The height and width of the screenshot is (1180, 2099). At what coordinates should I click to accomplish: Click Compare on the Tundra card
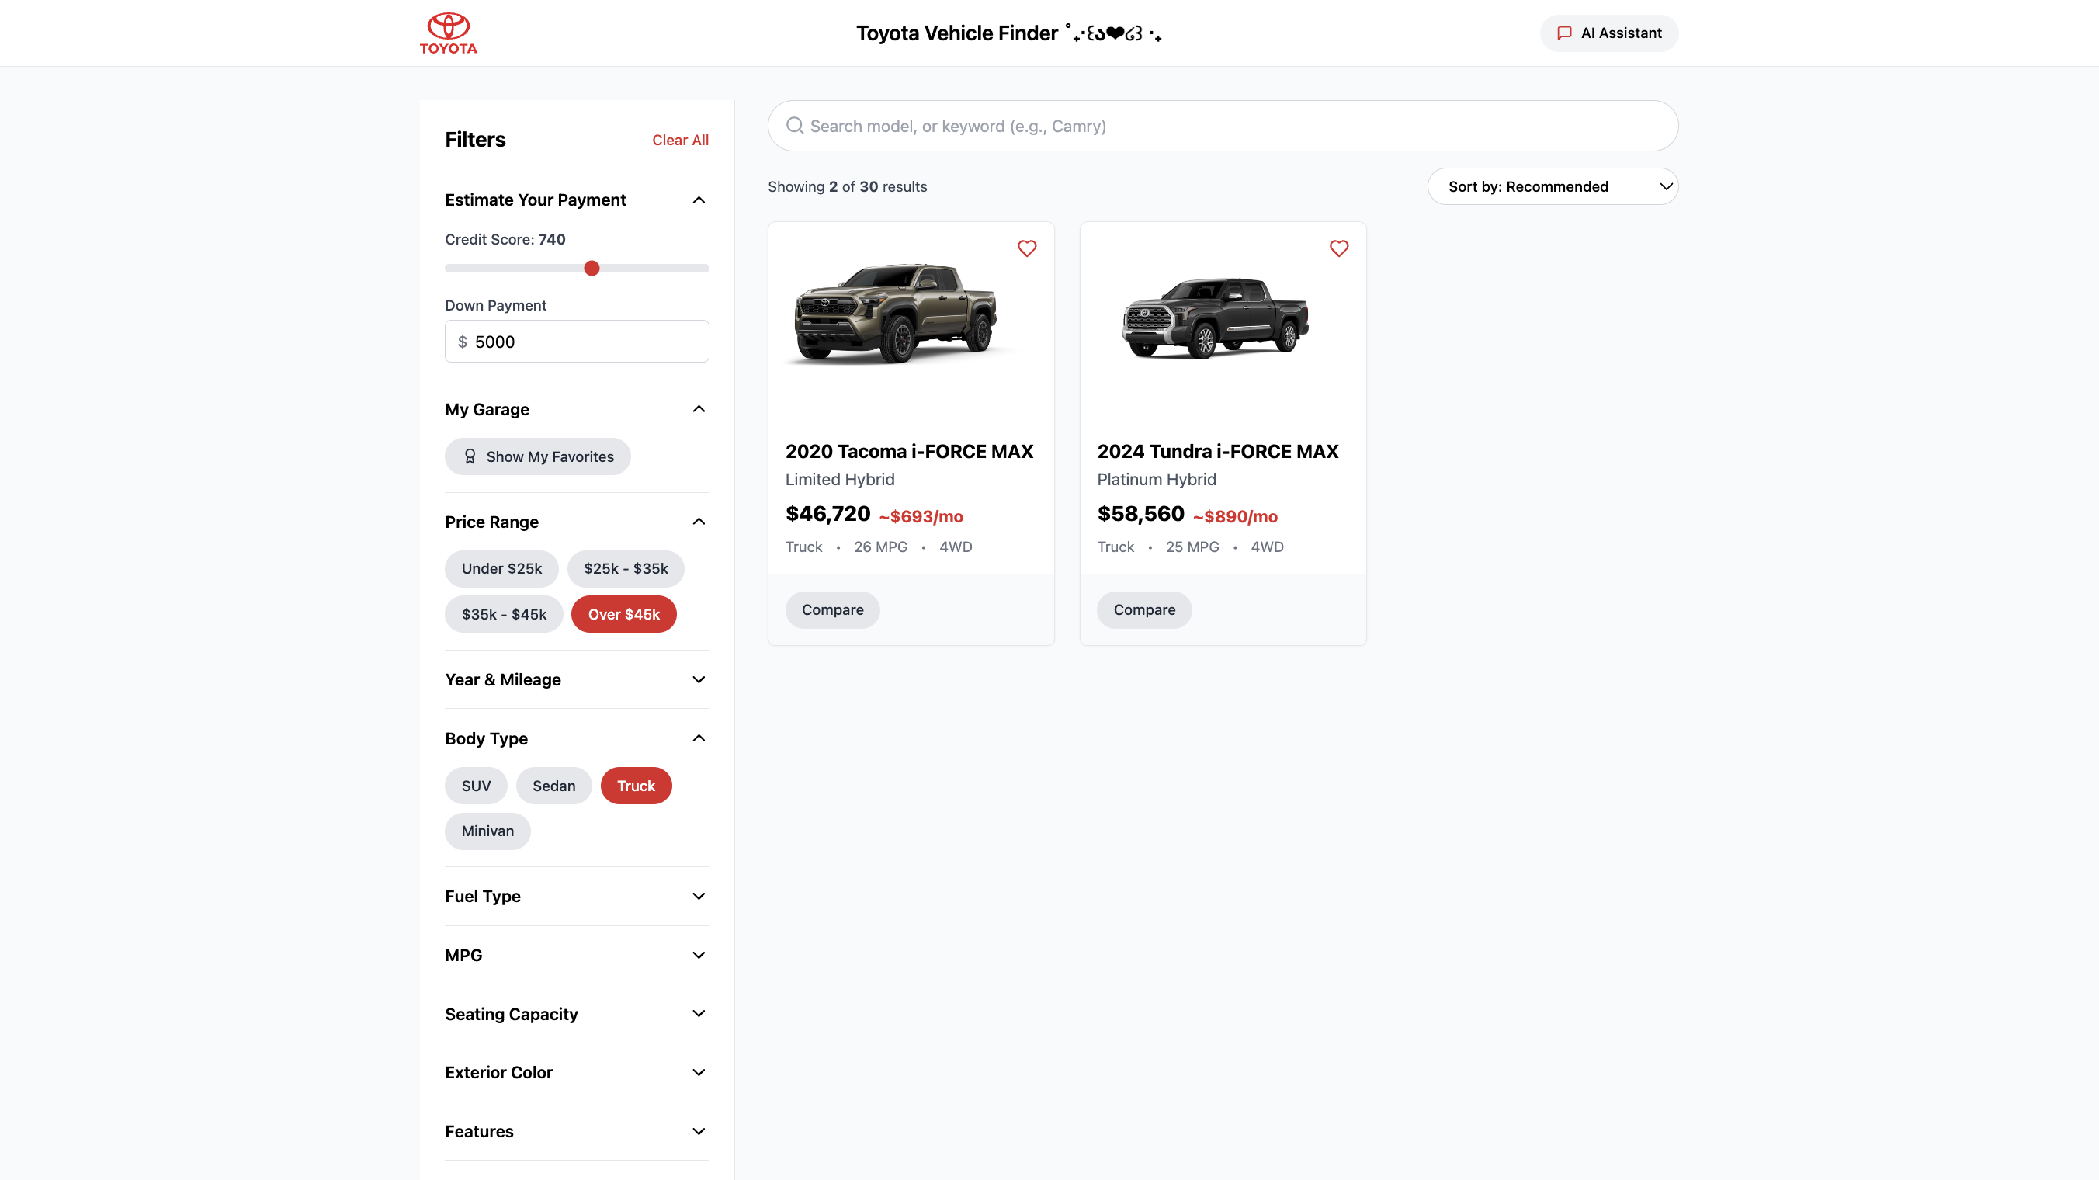[x=1143, y=609]
